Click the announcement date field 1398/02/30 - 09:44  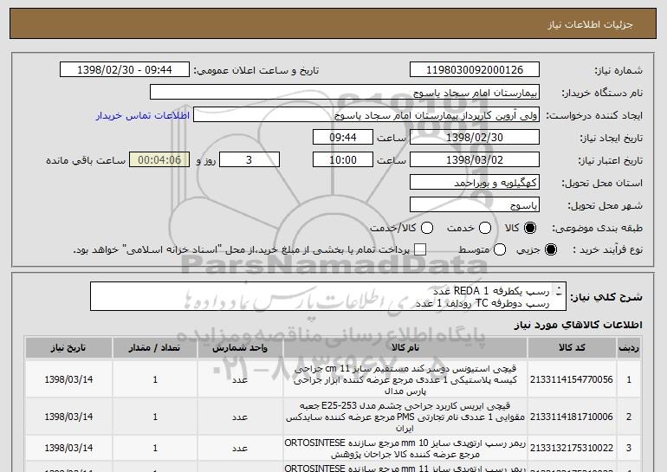tap(125, 70)
